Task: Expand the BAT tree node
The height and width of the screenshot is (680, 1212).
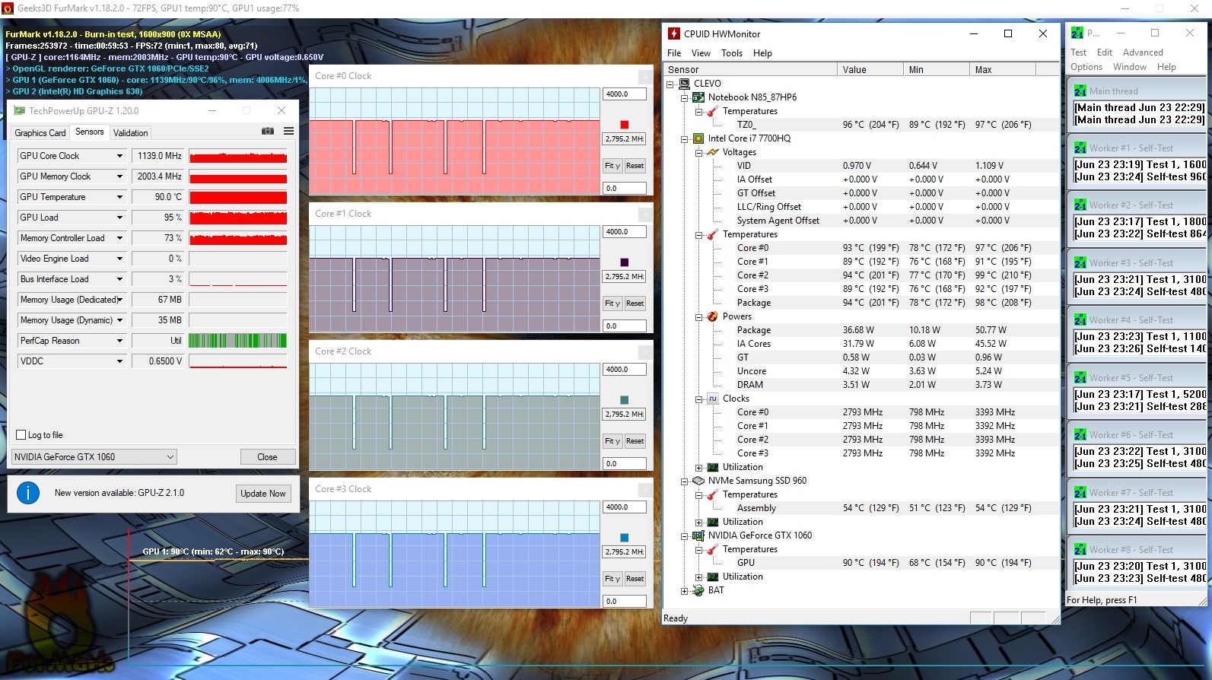Action: (685, 590)
